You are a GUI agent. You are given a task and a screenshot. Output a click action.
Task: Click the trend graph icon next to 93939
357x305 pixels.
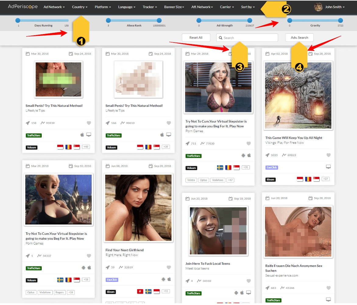pos(43,123)
